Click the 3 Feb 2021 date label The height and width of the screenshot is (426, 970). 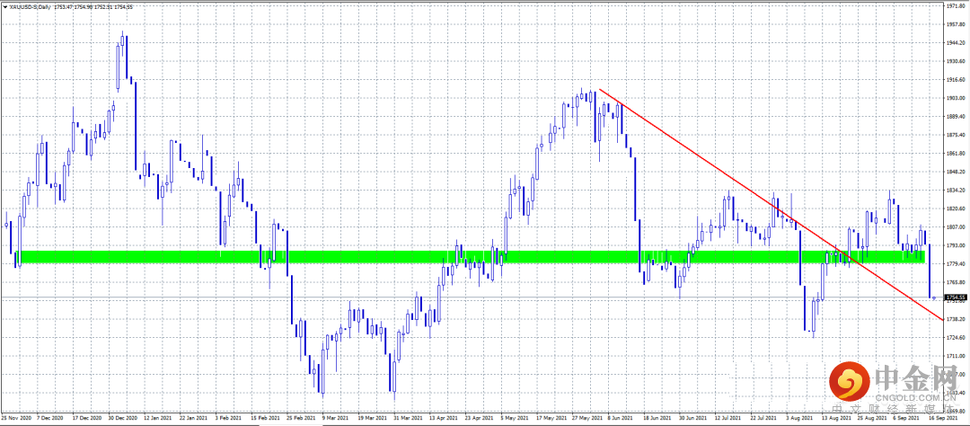230,419
